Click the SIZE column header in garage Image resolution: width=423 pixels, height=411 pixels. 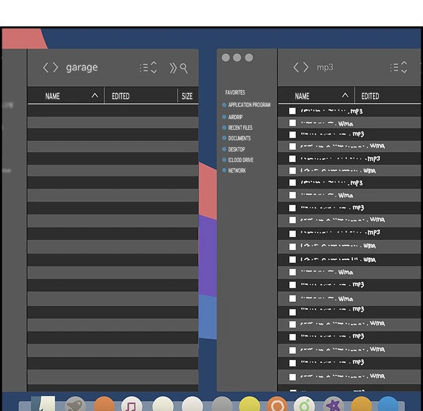187,96
